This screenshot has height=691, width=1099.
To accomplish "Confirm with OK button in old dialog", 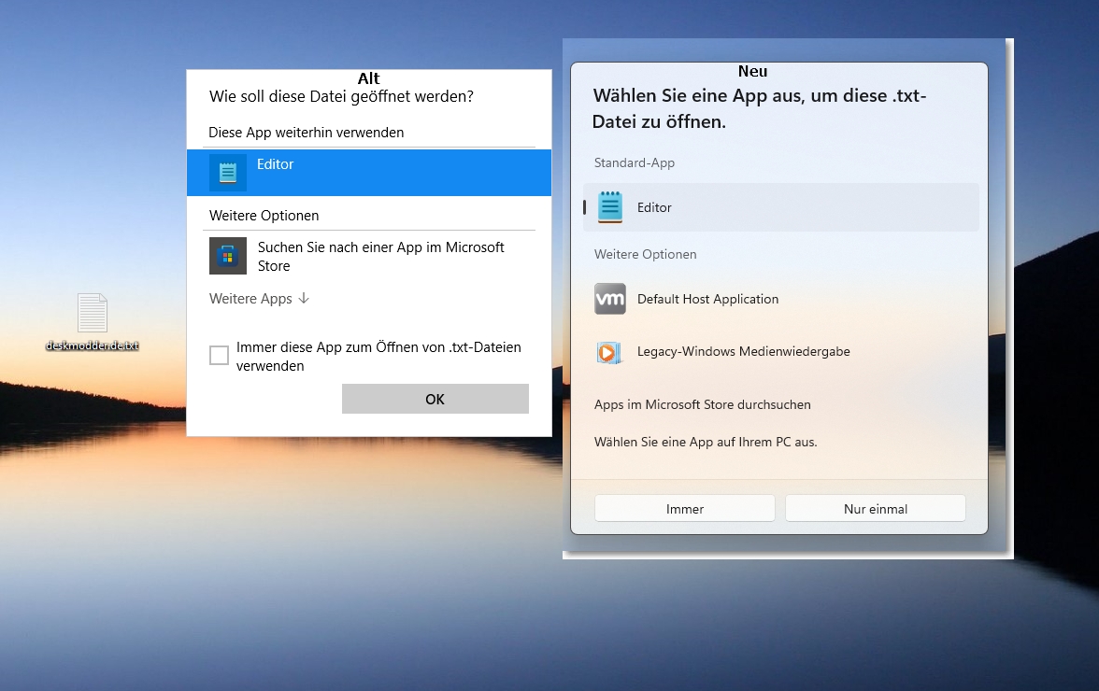I will [x=435, y=399].
